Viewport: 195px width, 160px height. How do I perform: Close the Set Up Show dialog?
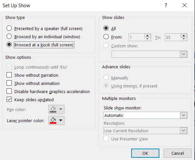coord(185,5)
